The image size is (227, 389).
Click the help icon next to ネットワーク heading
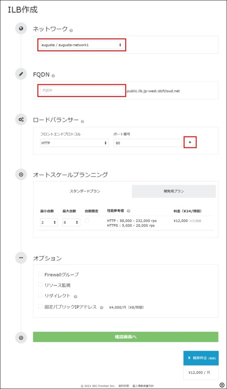[x=71, y=30]
